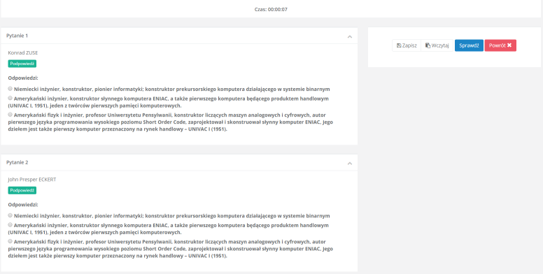Select 'Amerykański fizyk i inżynier' in Pytanie 2
Screen dimensions: 543x274
10,240
